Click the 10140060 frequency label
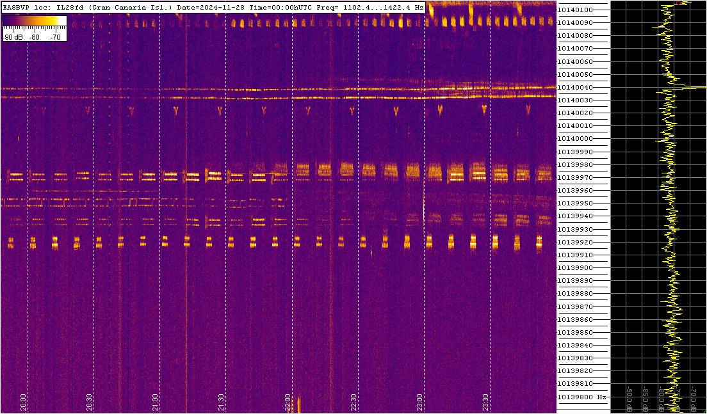The width and height of the screenshot is (707, 414). [x=575, y=61]
